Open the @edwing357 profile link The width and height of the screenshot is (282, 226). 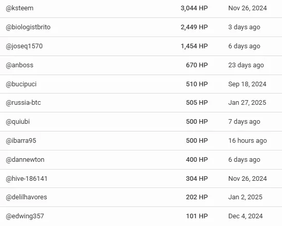[x=25, y=216]
